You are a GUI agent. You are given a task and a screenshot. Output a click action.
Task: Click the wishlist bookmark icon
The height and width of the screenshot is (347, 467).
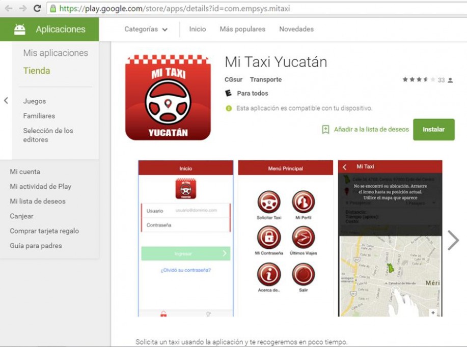tap(325, 129)
